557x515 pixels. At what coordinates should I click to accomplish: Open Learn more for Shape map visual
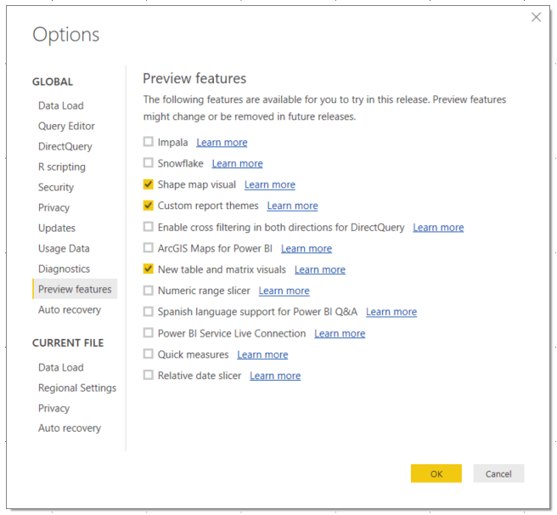point(270,185)
